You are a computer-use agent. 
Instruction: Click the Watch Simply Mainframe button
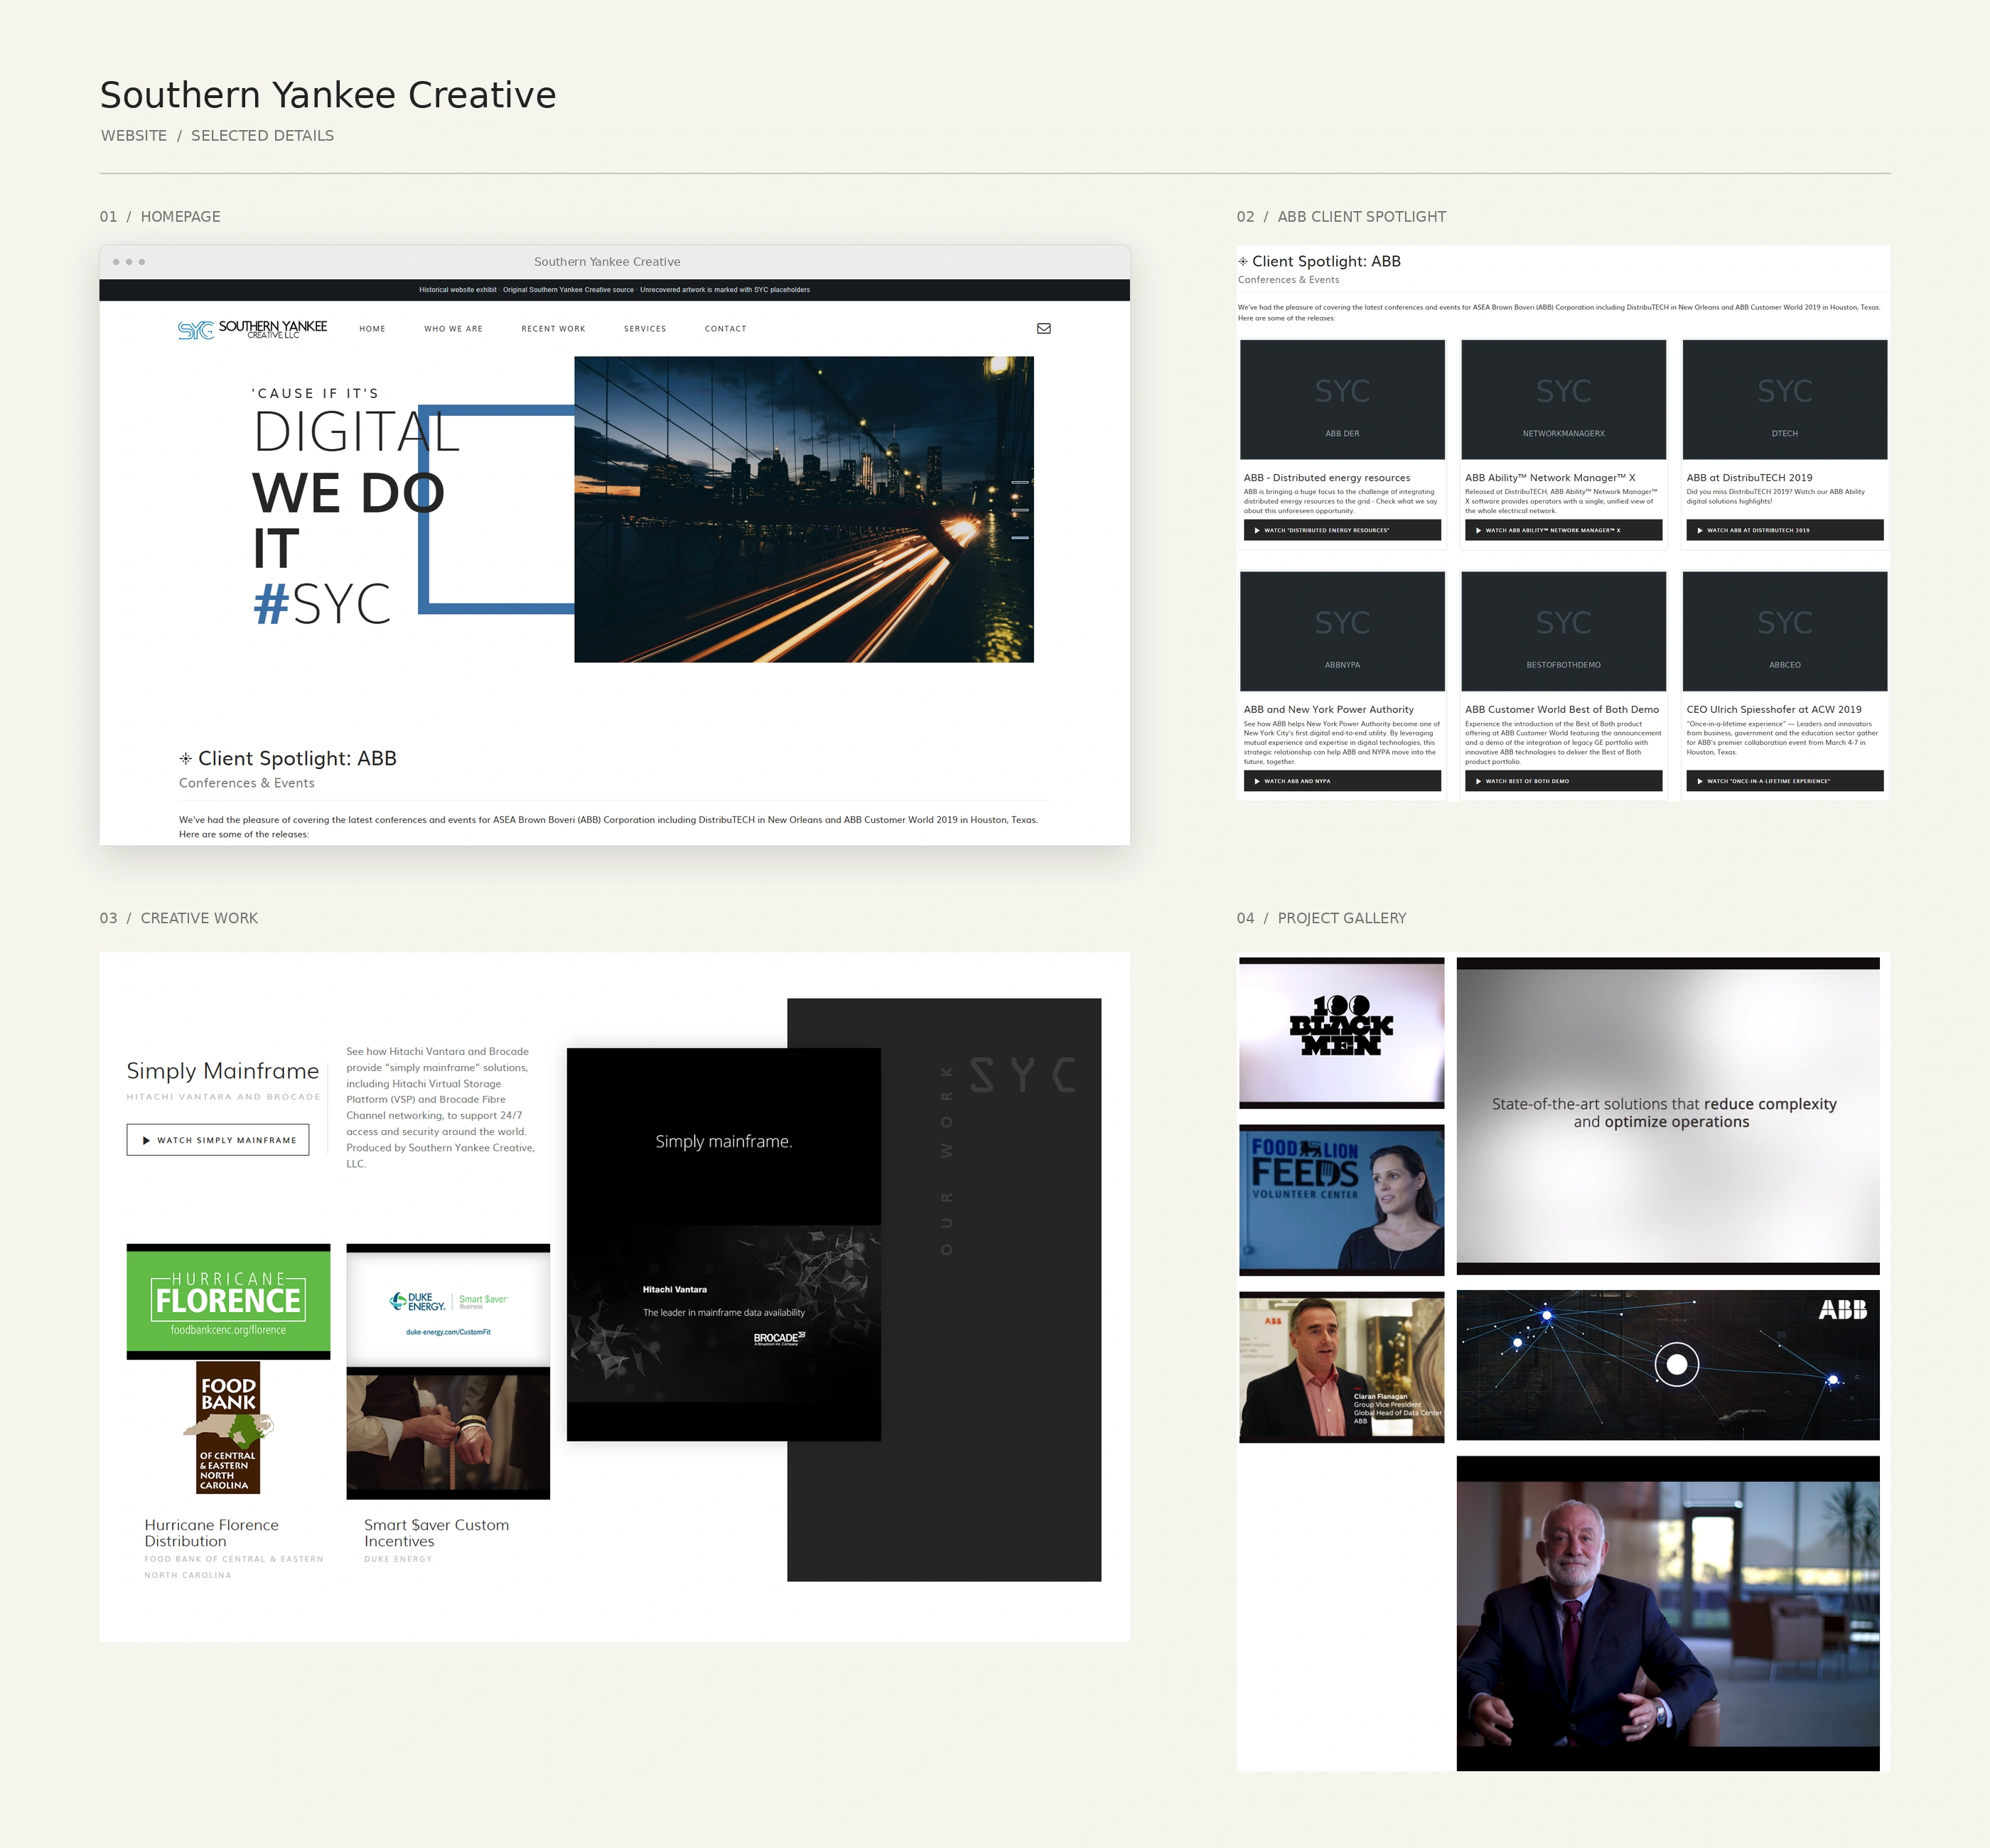tap(218, 1140)
